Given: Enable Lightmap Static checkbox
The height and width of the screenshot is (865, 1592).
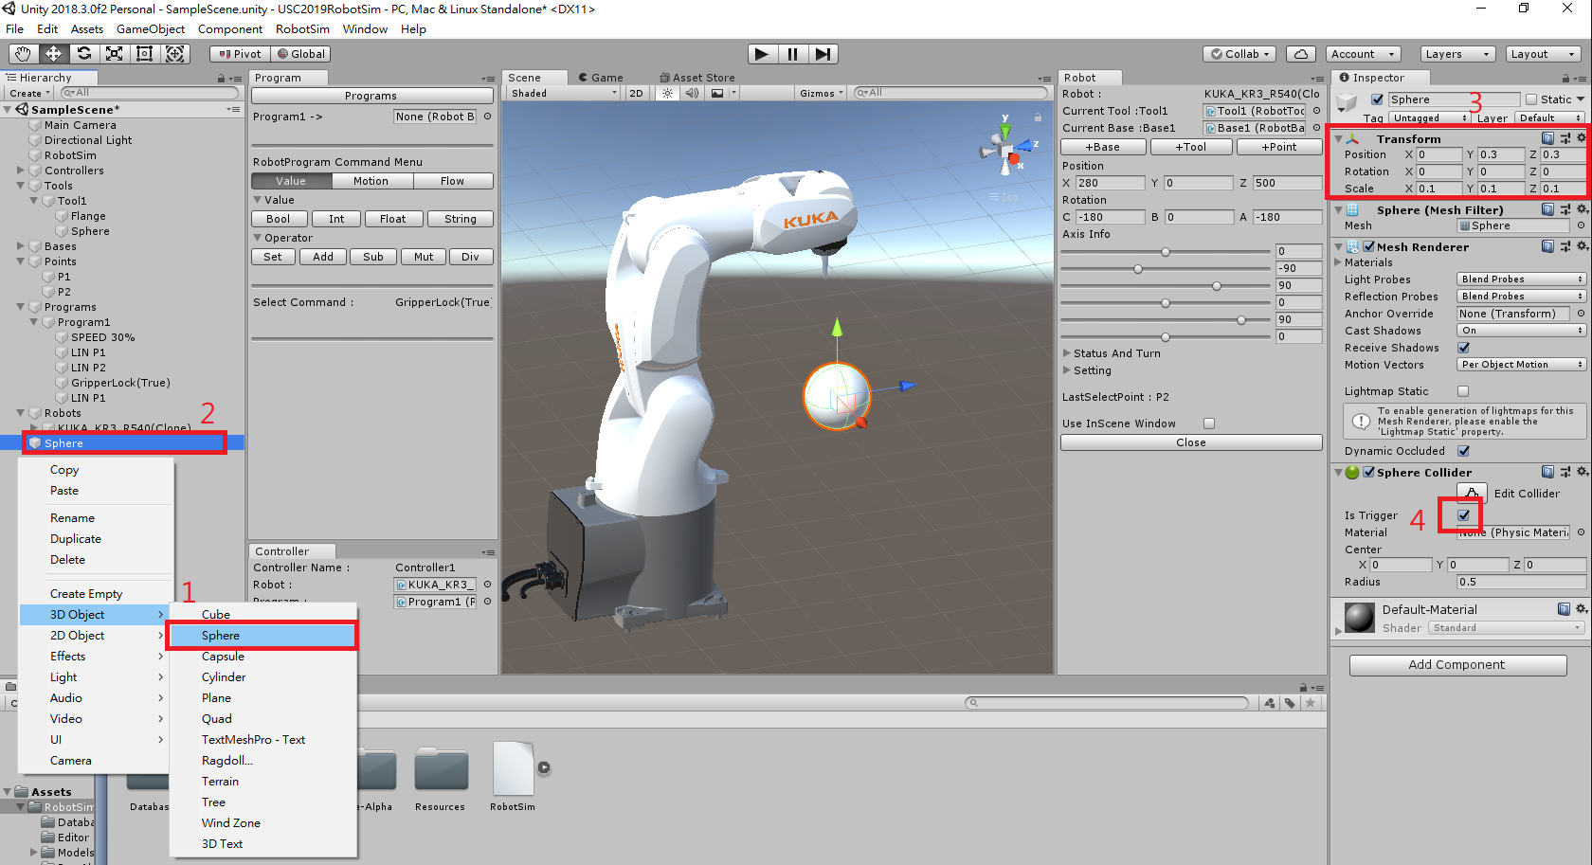Looking at the screenshot, I should [1463, 391].
